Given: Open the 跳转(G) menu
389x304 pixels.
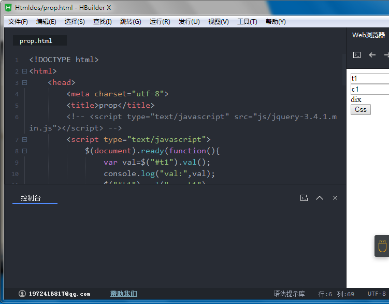Looking at the screenshot, I should (131, 22).
